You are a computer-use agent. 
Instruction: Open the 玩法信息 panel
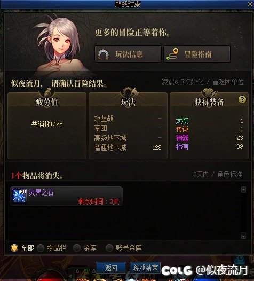click(x=128, y=54)
